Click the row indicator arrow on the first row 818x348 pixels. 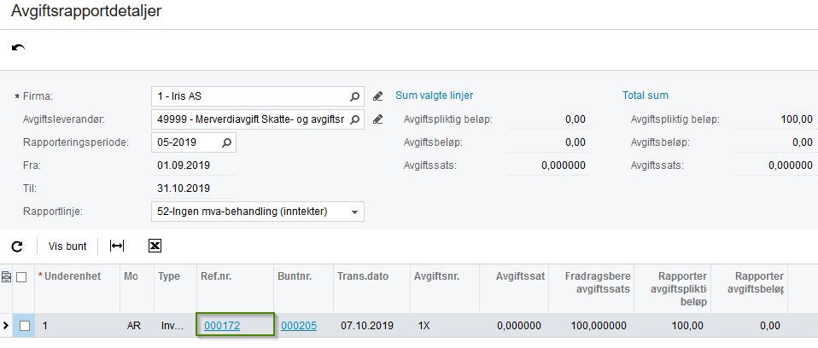coord(6,326)
